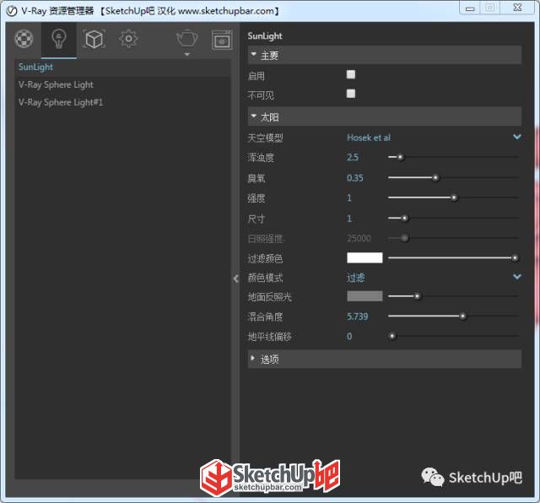Select V-Ray Sphere Light#1 in list
Image resolution: width=540 pixels, height=503 pixels.
tap(122, 102)
